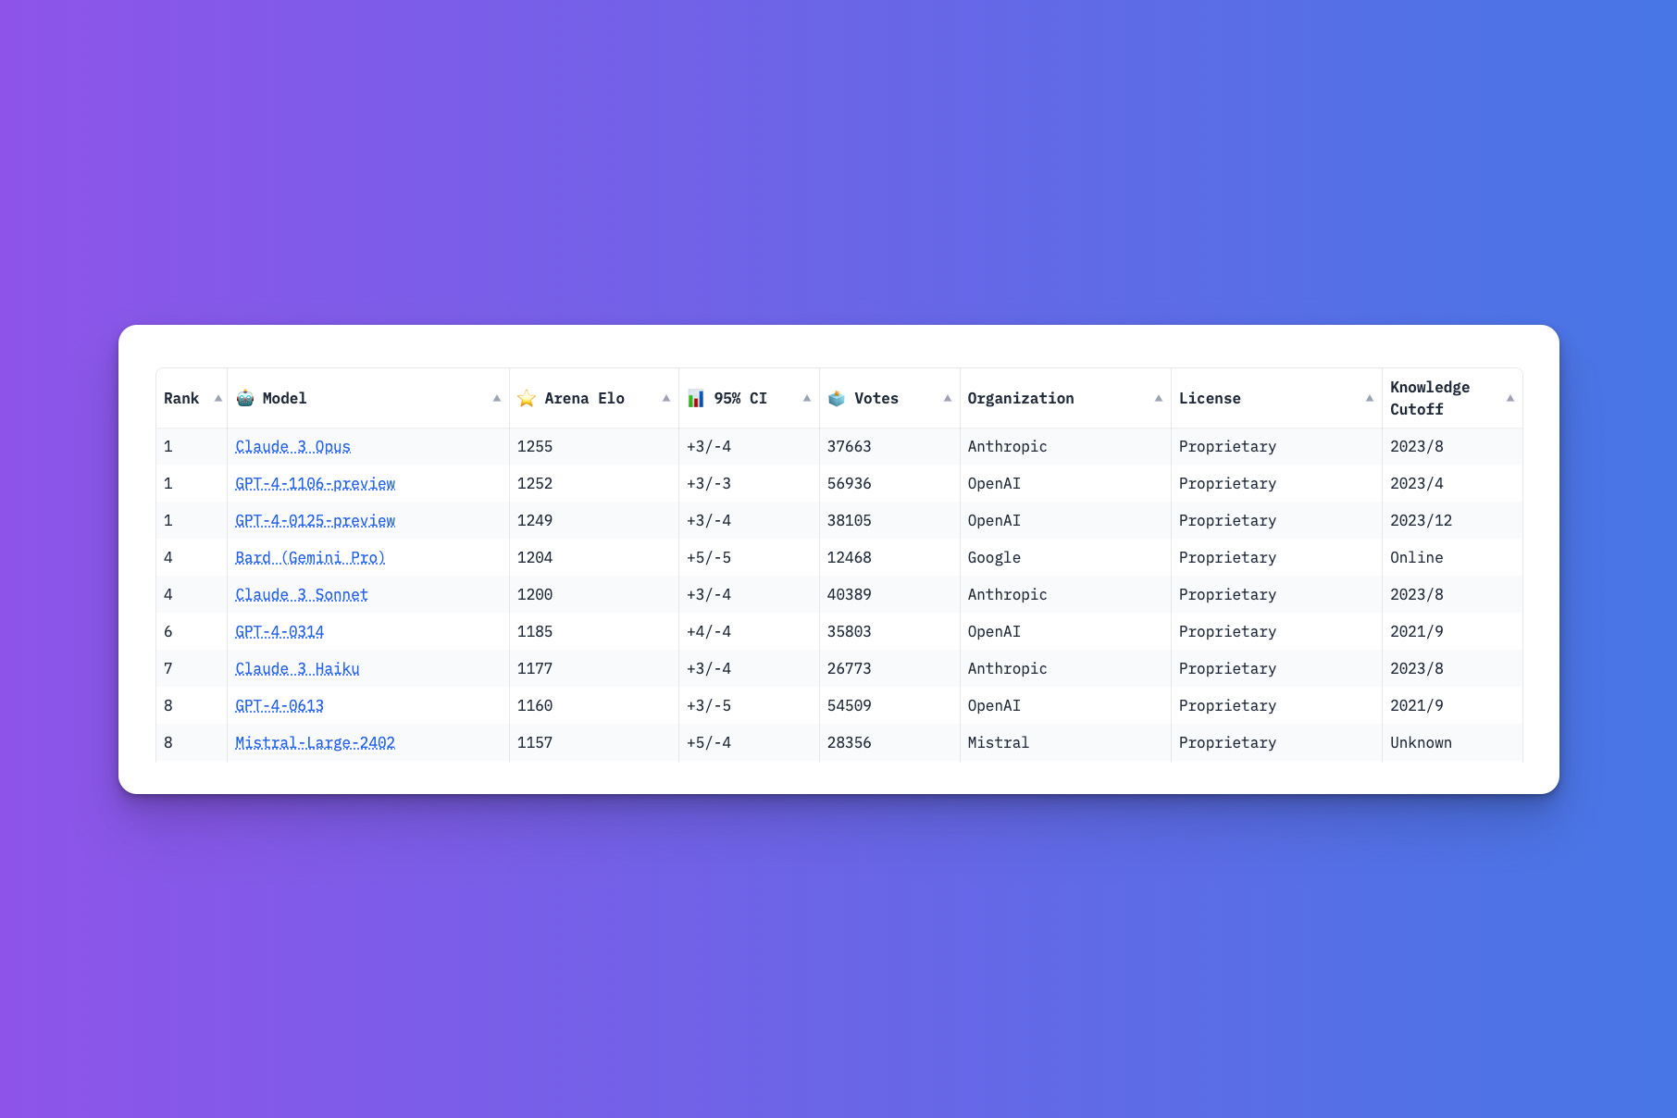The width and height of the screenshot is (1677, 1118).
Task: Sort Votes column with its arrow
Action: click(x=948, y=398)
